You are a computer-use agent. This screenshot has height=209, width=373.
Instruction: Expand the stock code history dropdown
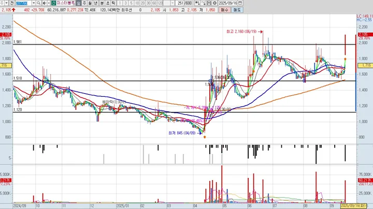click(x=34, y=3)
